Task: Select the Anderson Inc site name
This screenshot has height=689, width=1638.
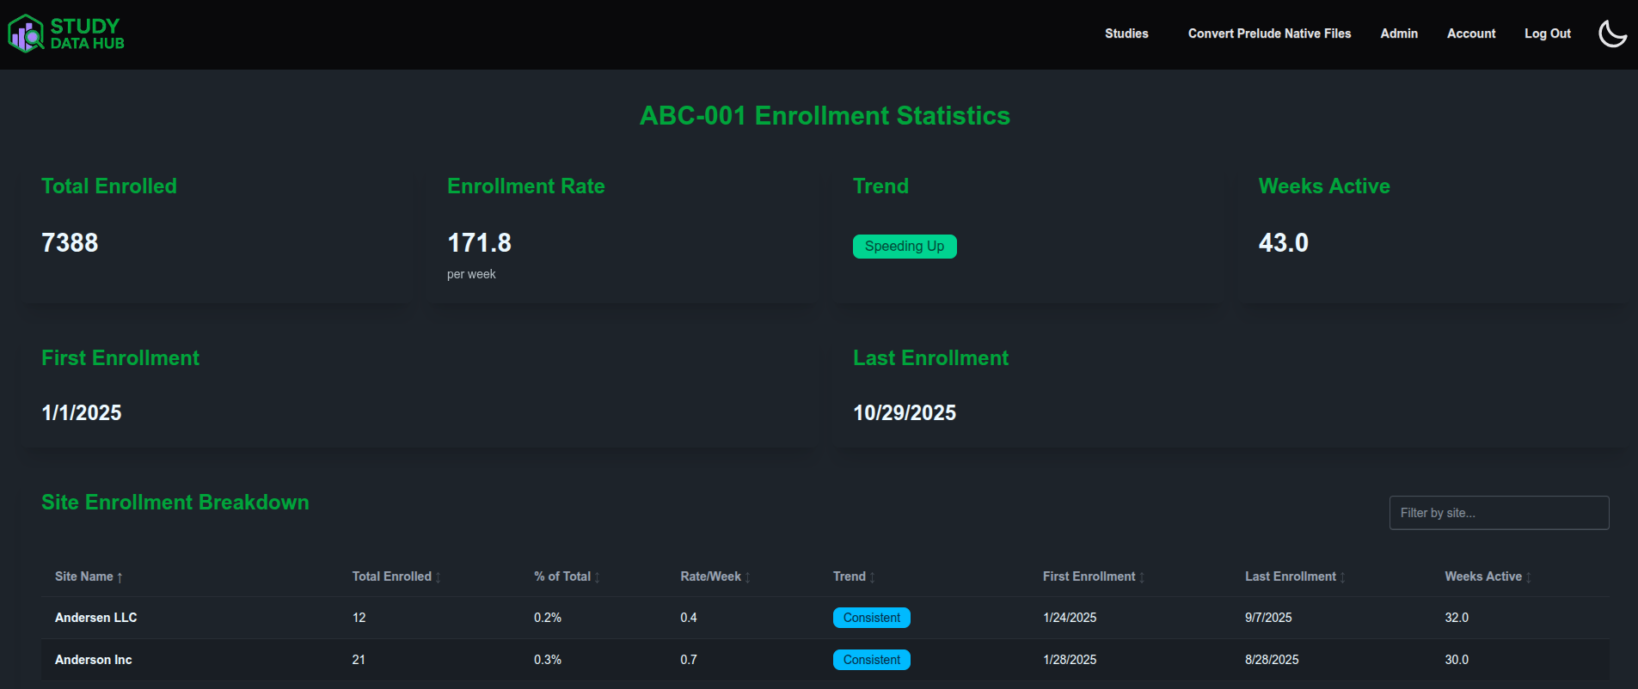Action: pyautogui.click(x=94, y=660)
